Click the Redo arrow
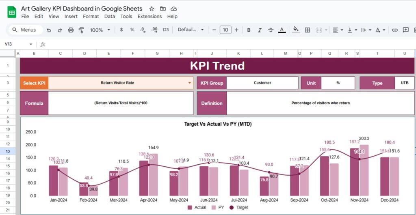The image size is (416, 215). coord(60,30)
